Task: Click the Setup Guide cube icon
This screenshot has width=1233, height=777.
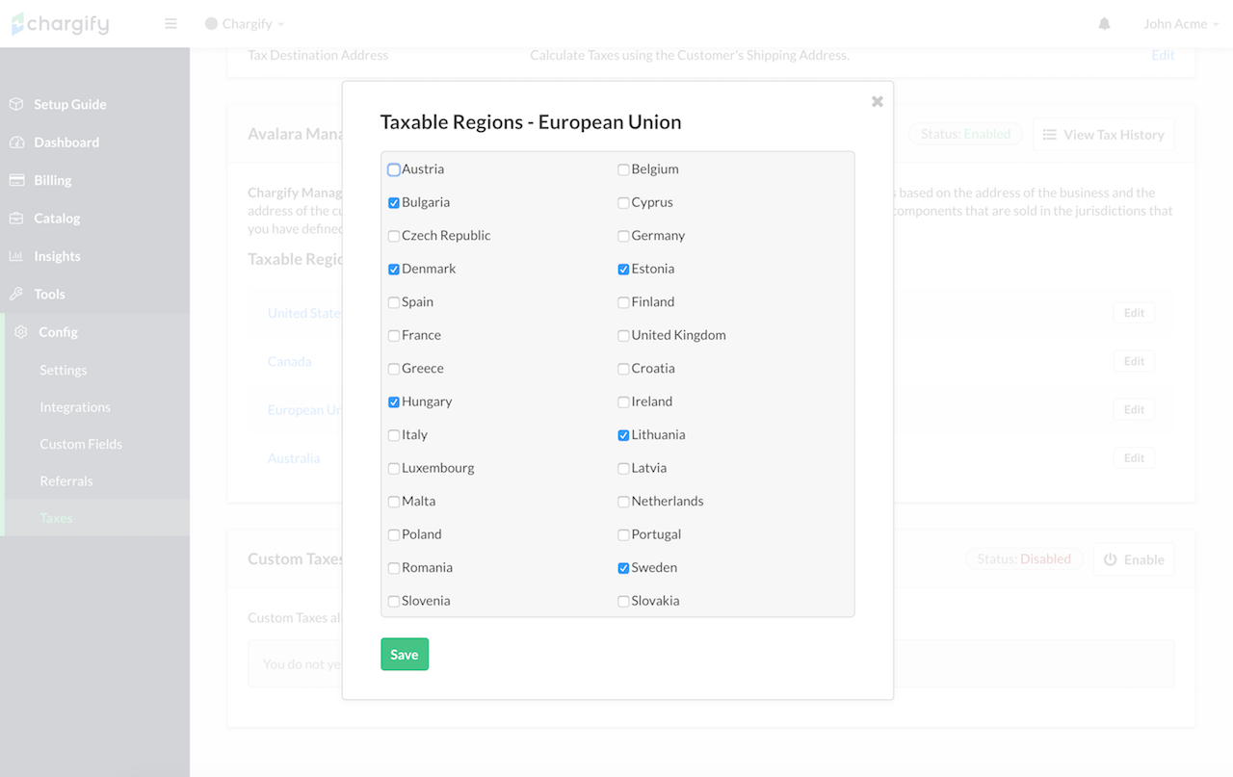Action: point(16,104)
